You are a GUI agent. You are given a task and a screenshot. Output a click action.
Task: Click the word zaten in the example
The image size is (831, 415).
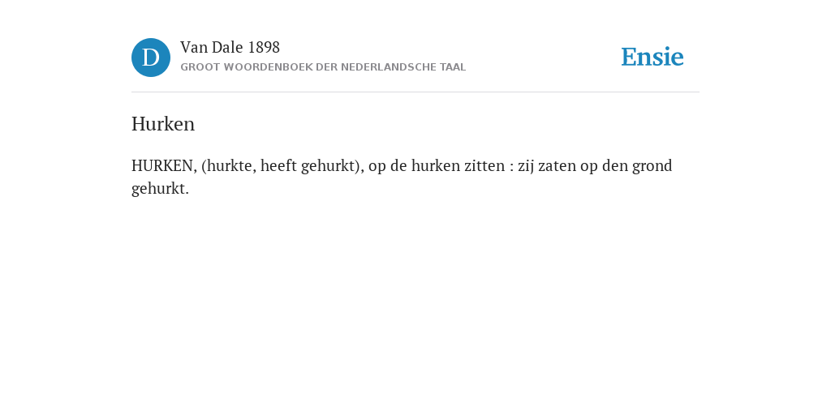pyautogui.click(x=557, y=166)
